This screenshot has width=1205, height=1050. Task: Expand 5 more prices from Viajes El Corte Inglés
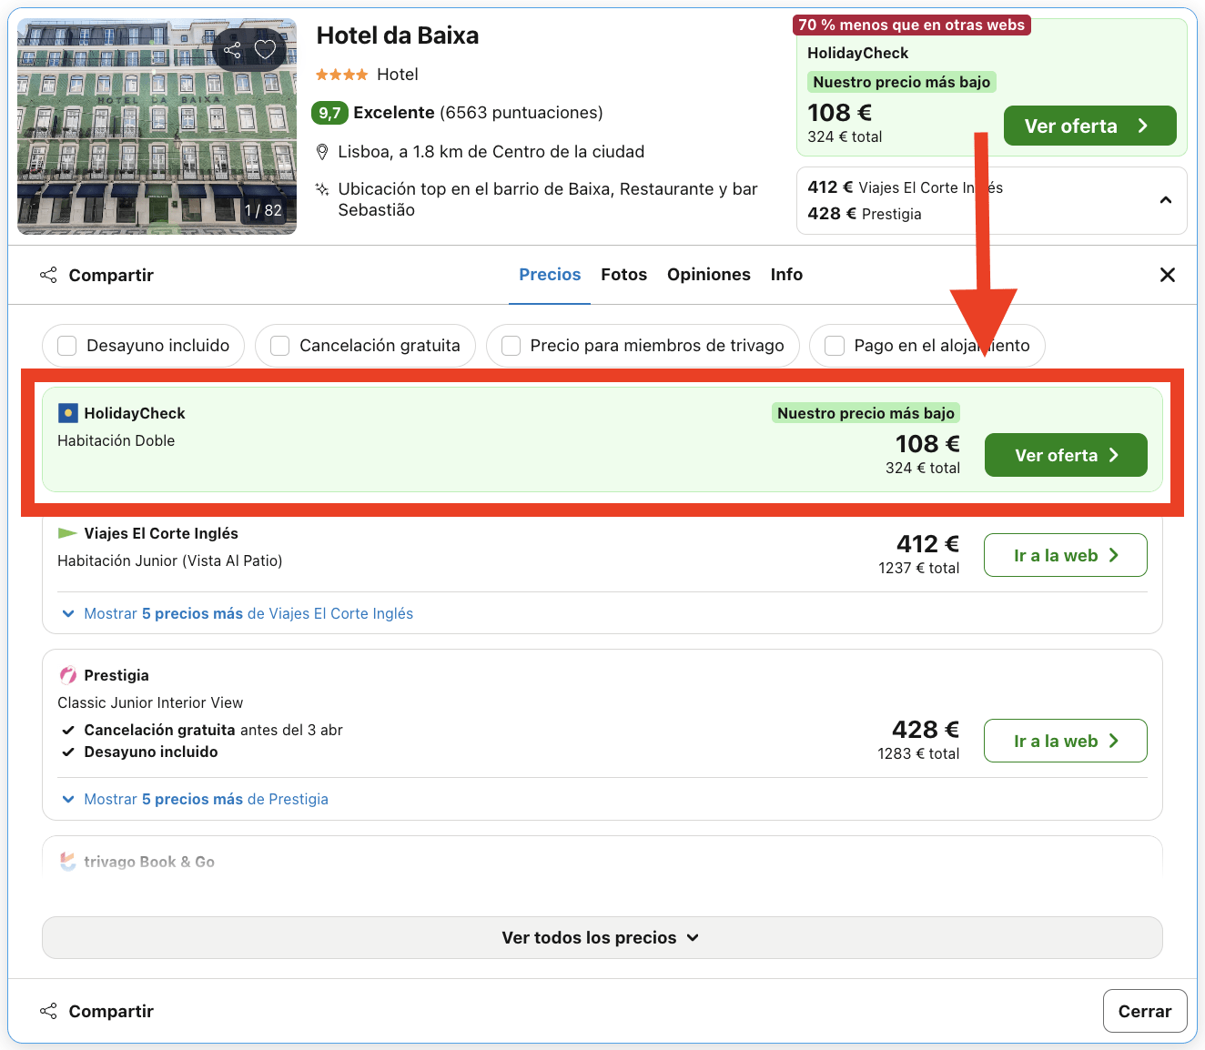pyautogui.click(x=238, y=613)
